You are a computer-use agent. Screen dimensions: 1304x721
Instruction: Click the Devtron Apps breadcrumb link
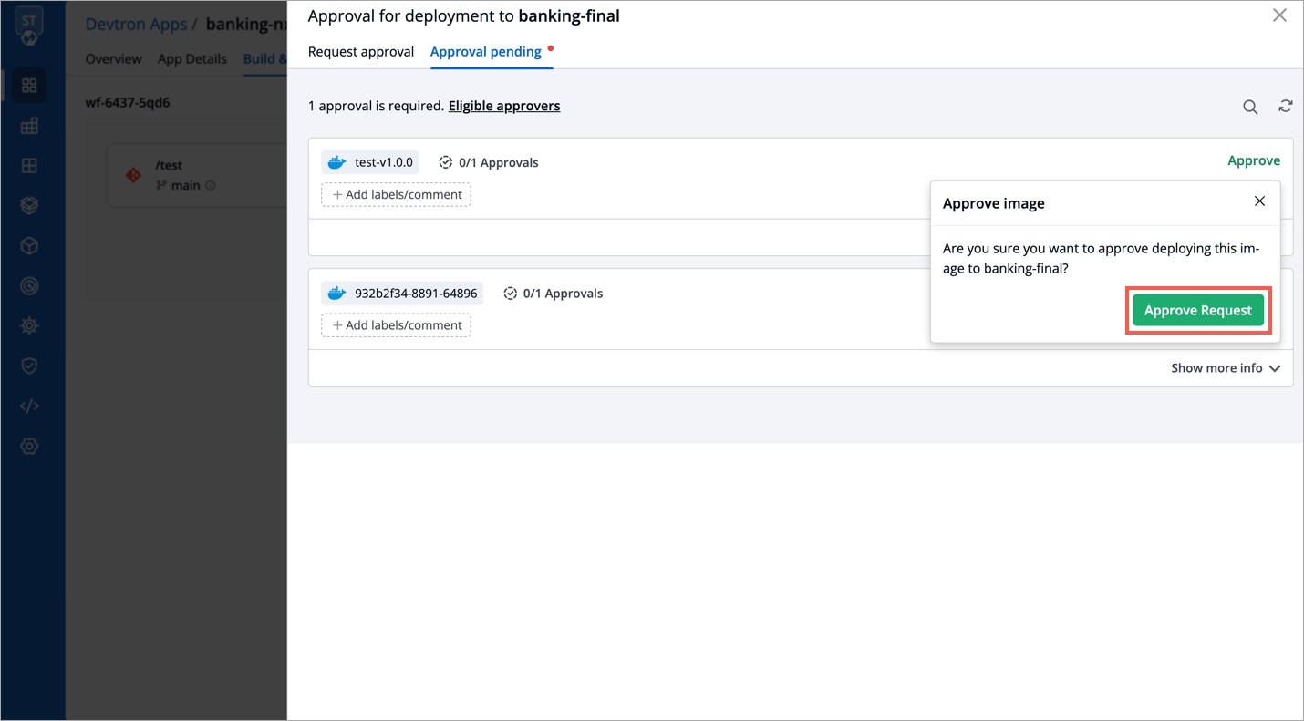point(135,24)
